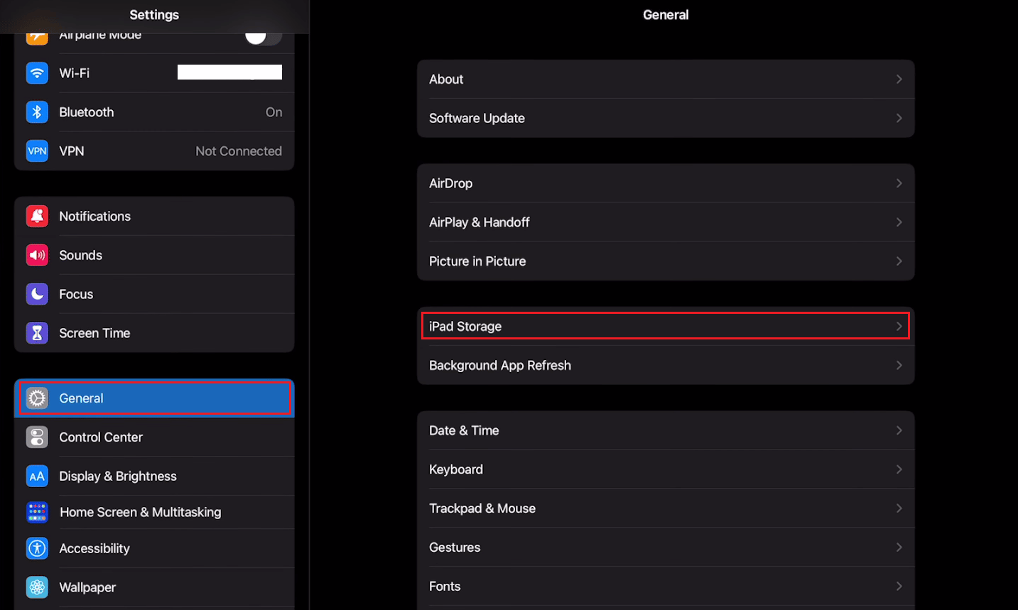Open Focus settings label
Screen dimensions: 1018x610
pos(76,294)
